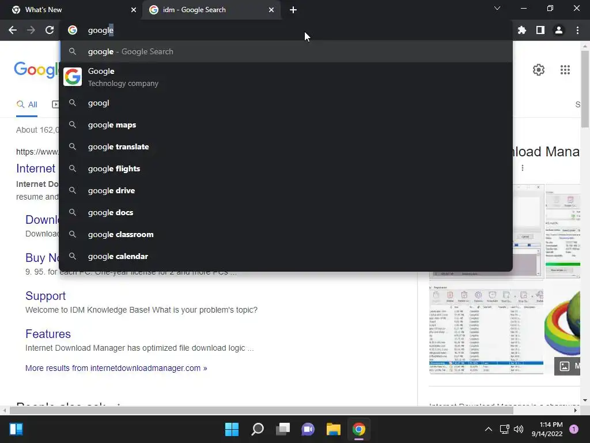Open File Explorer from the taskbar
Viewport: 590px width, 443px height.
point(334,429)
